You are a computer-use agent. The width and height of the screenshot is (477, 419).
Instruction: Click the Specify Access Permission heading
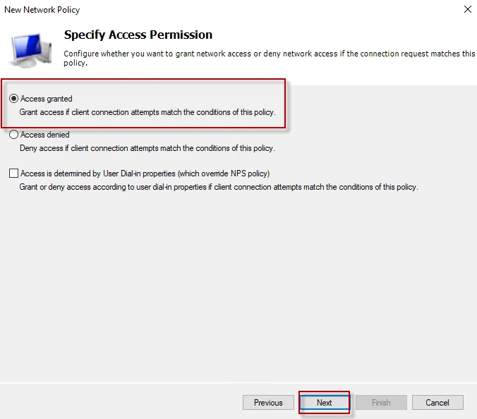(x=138, y=35)
